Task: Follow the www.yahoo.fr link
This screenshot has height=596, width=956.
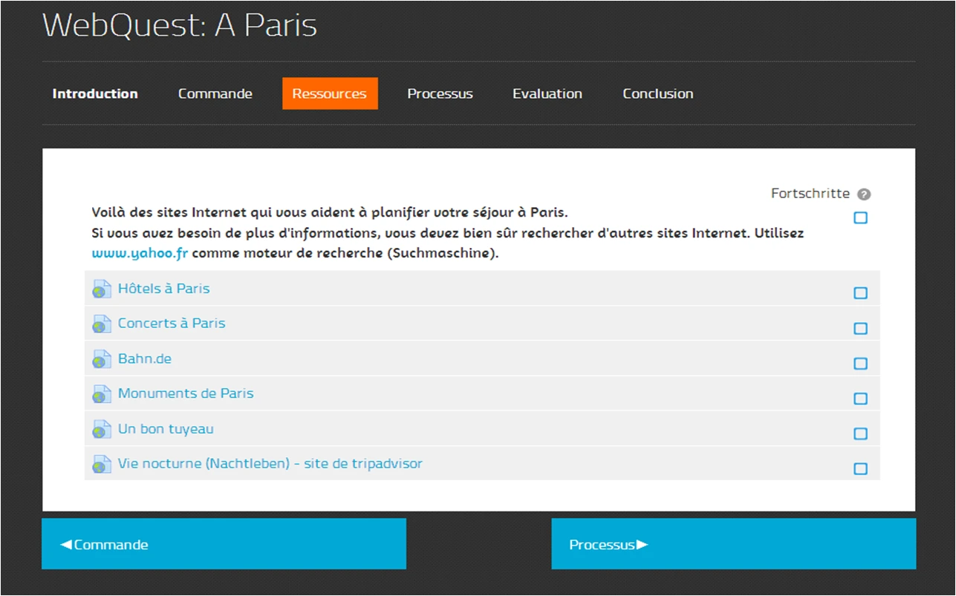Action: click(x=140, y=253)
